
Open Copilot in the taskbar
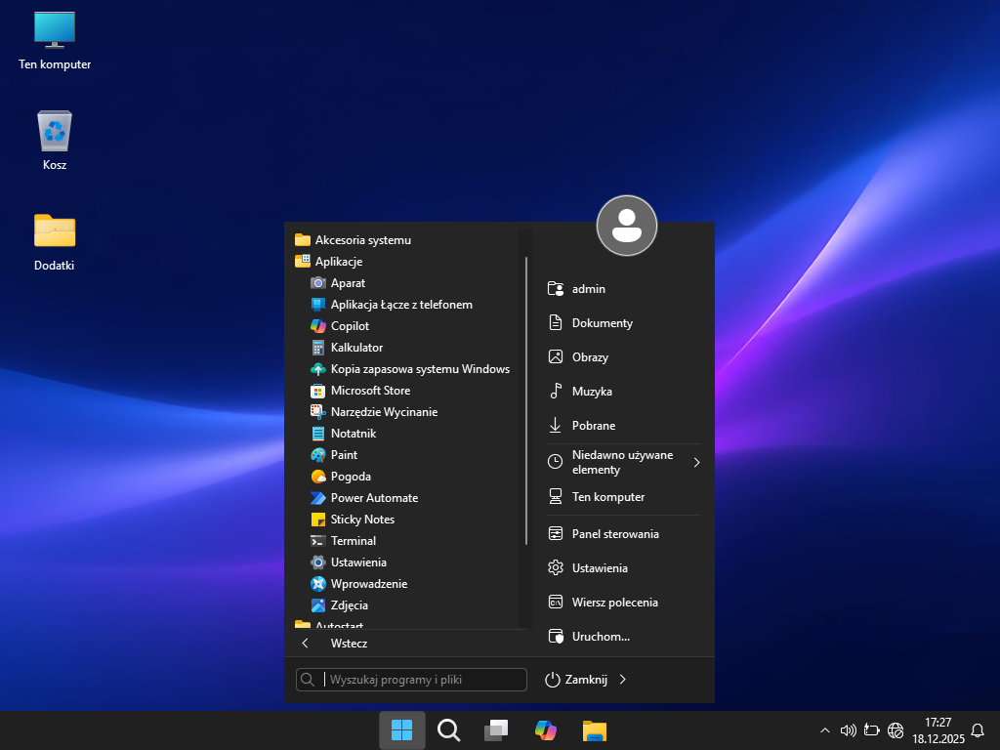545,729
